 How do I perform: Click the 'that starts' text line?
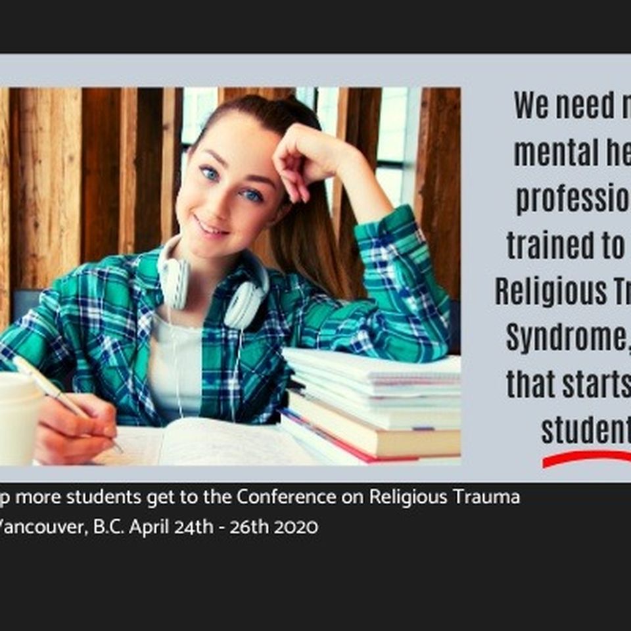(569, 385)
